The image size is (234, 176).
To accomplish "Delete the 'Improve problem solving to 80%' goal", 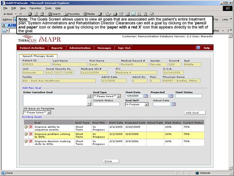I will click(x=30, y=134).
